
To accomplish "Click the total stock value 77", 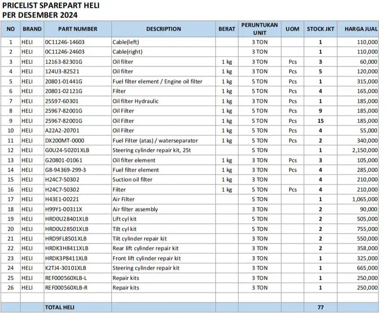I will pyautogui.click(x=320, y=308).
